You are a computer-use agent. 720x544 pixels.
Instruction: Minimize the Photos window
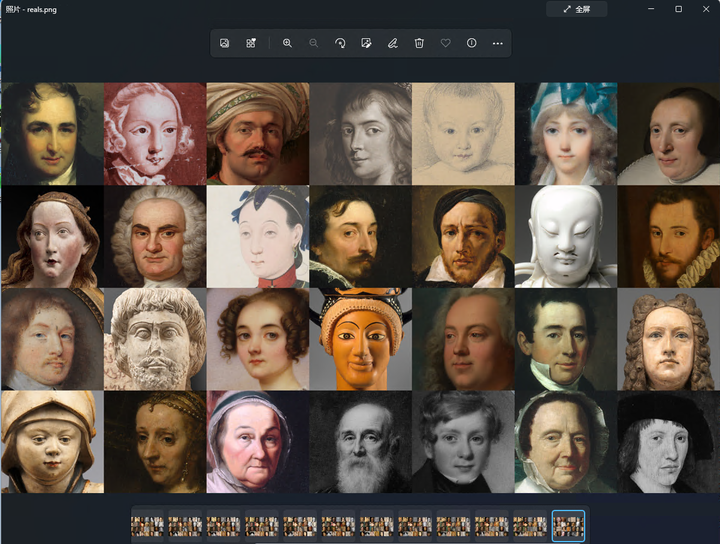coord(651,9)
